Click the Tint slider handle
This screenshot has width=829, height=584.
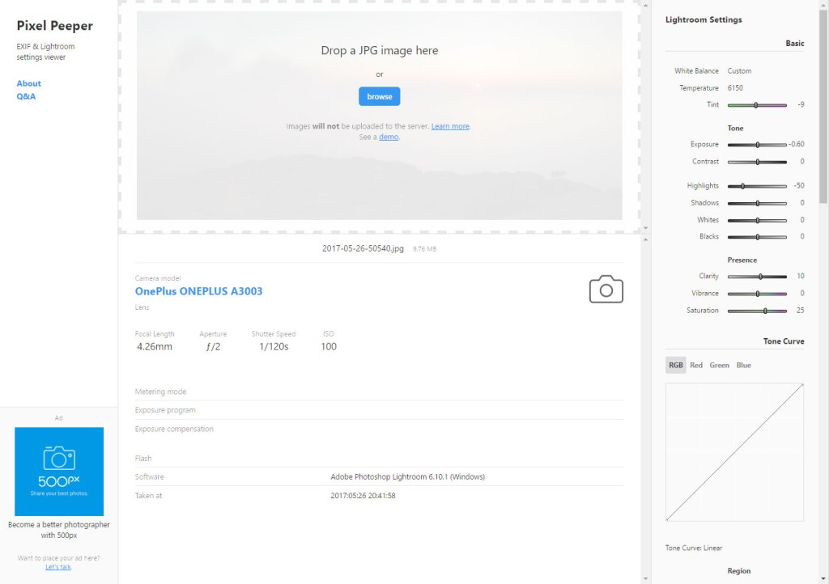point(755,105)
